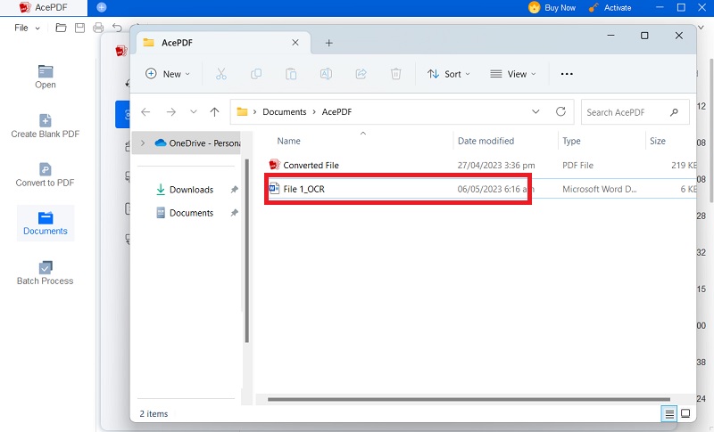Click the save icon in AcePDF toolbar
The height and width of the screenshot is (432, 714).
point(79,29)
